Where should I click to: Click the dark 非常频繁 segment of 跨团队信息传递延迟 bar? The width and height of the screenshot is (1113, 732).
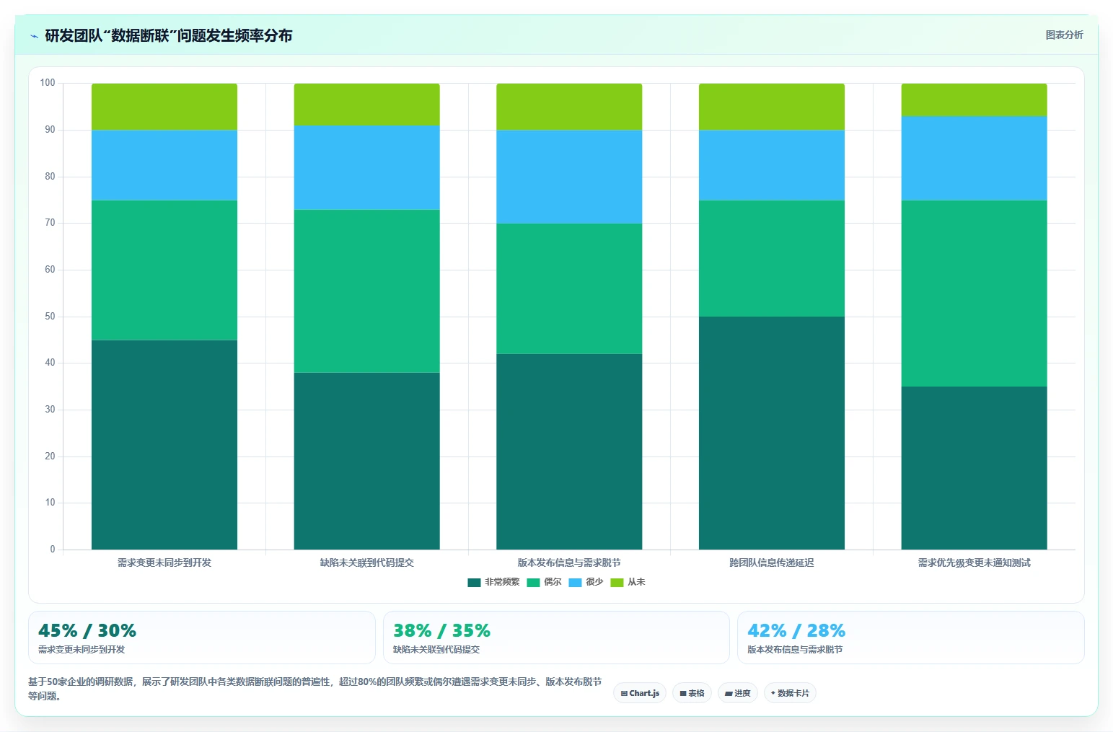click(772, 433)
